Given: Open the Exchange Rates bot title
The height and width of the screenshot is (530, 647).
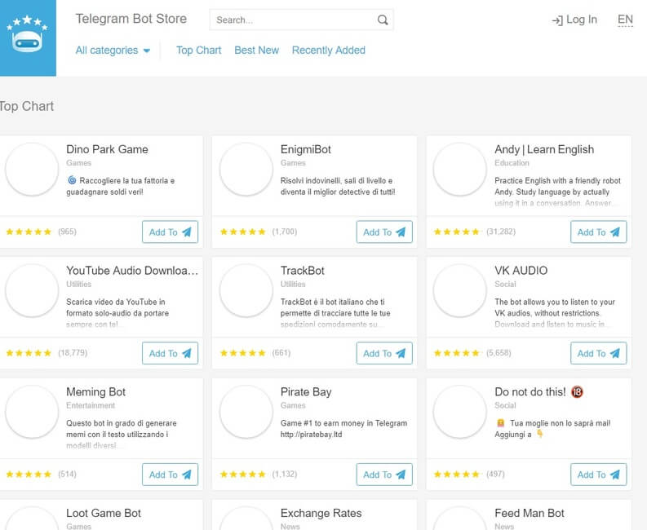Looking at the screenshot, I should 321,513.
